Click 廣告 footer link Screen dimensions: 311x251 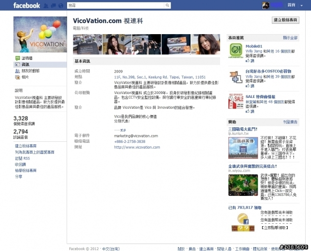tap(192, 249)
